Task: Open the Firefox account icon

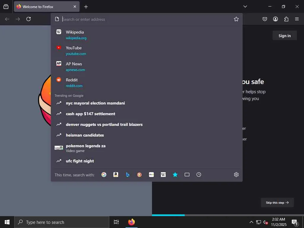Action: 275,19
